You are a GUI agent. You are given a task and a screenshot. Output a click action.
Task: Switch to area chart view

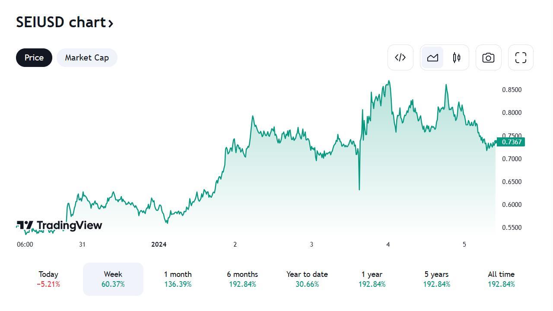[x=432, y=57]
